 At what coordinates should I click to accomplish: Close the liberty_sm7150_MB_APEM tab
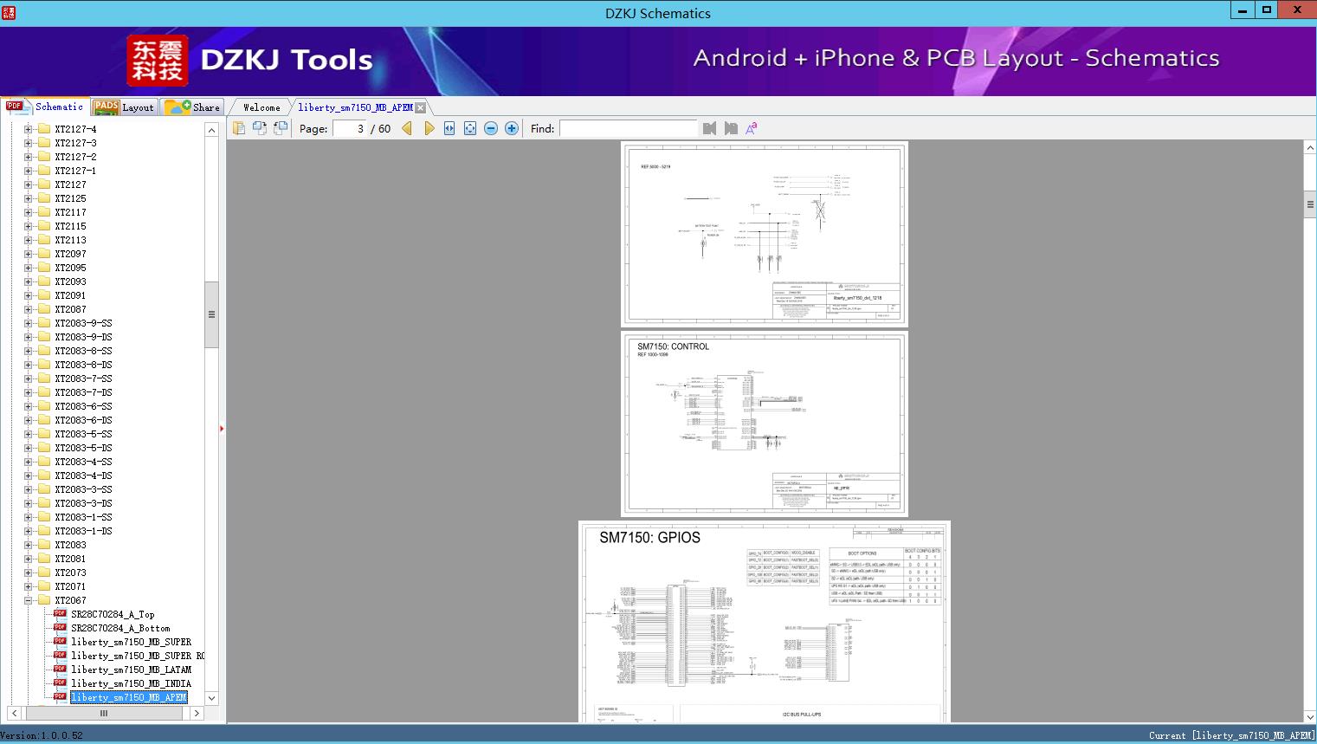(421, 107)
